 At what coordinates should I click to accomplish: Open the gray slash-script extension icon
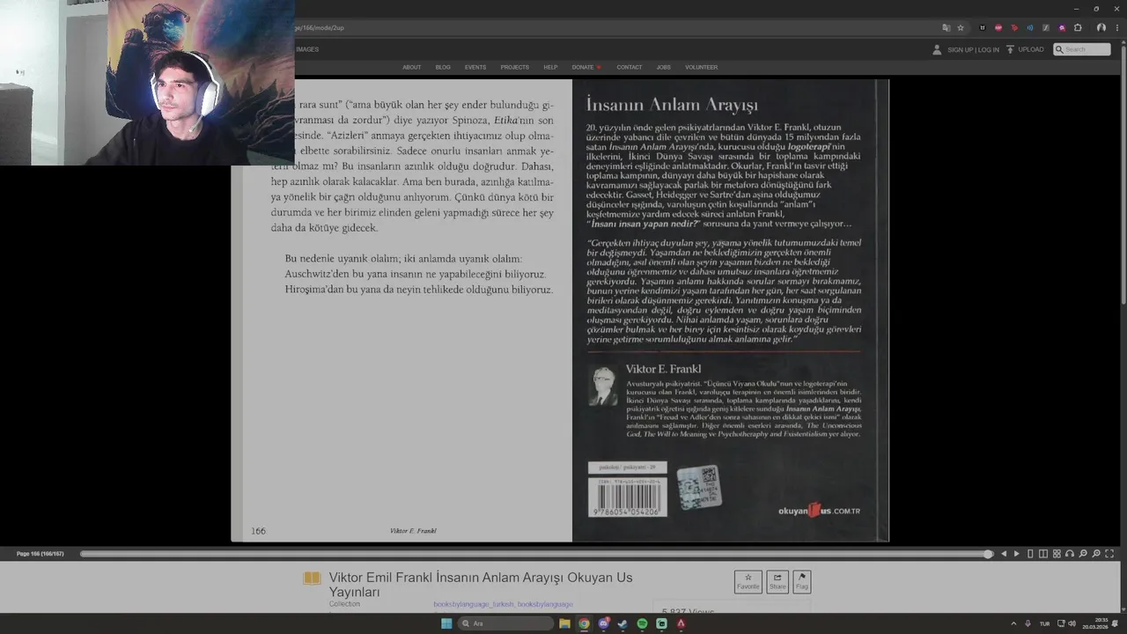pyautogui.click(x=1046, y=27)
